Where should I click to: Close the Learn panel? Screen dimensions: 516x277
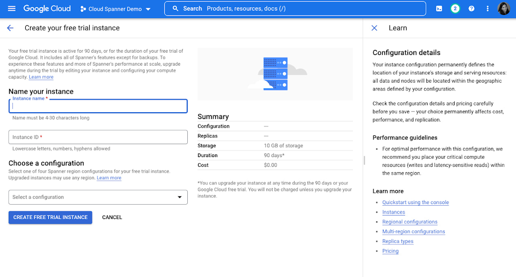(374, 28)
